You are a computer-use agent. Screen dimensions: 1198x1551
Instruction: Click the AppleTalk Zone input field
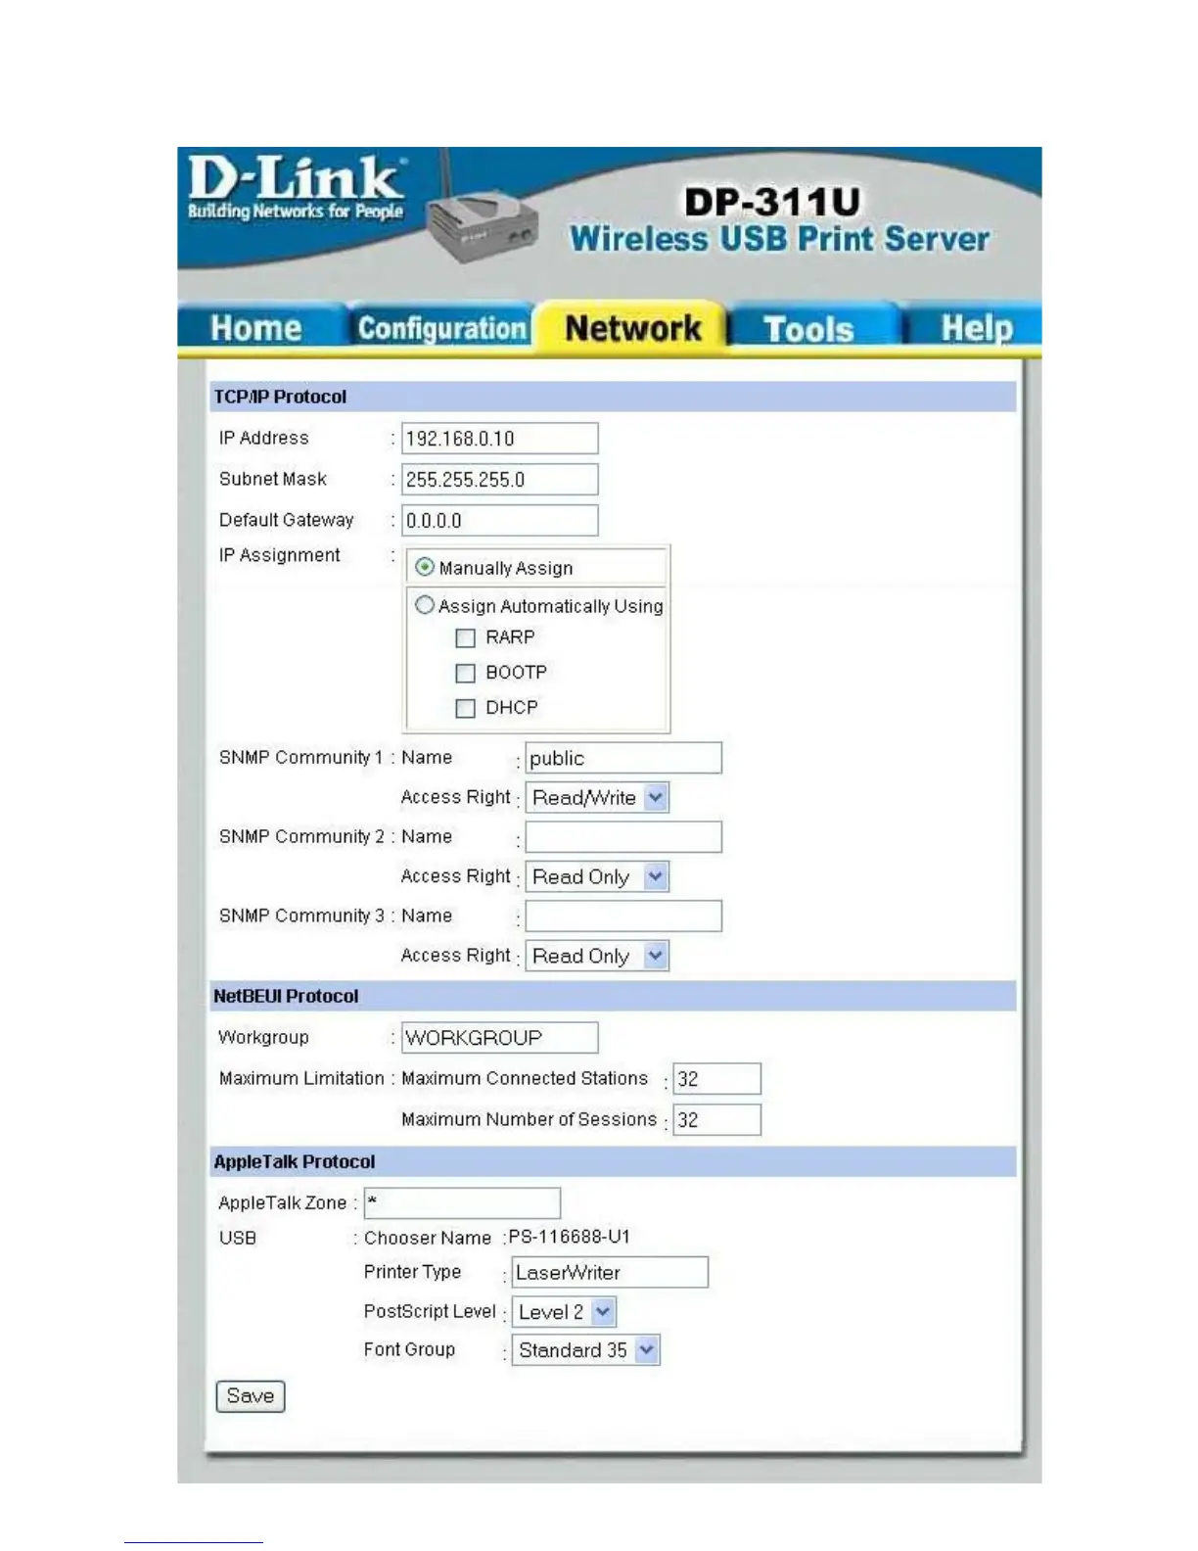[462, 1203]
